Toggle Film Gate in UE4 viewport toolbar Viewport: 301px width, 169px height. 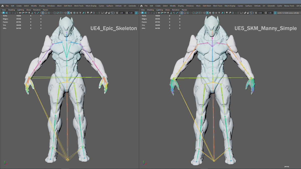click(x=46, y=13)
